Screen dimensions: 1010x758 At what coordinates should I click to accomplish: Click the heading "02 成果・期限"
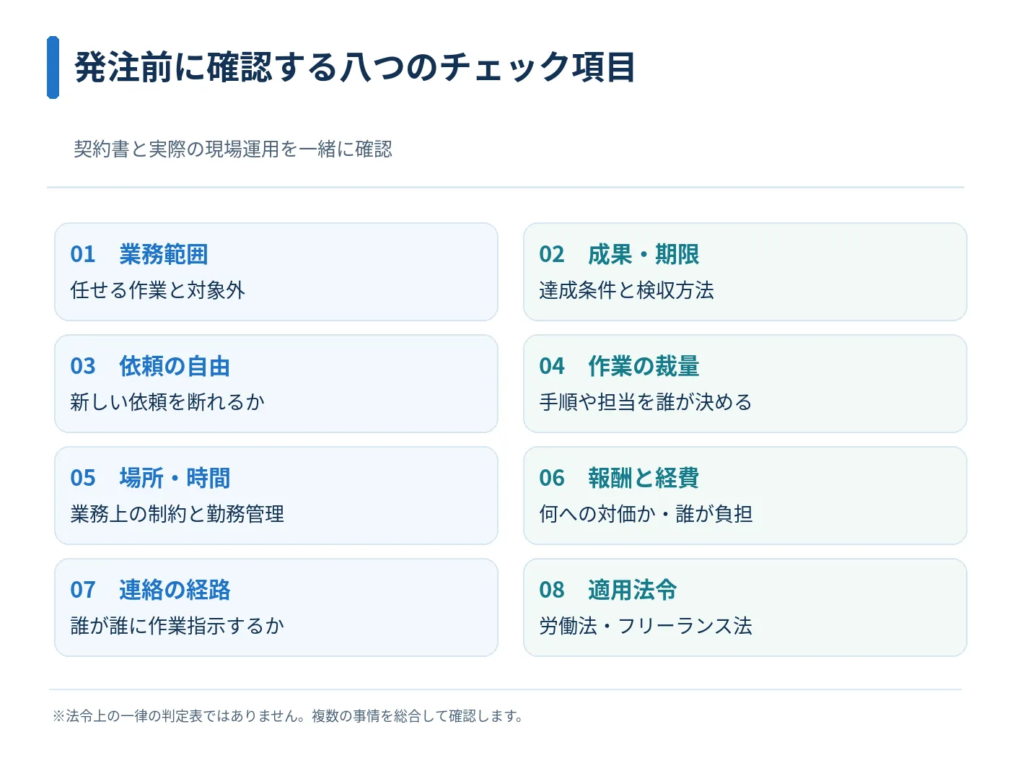coord(619,254)
